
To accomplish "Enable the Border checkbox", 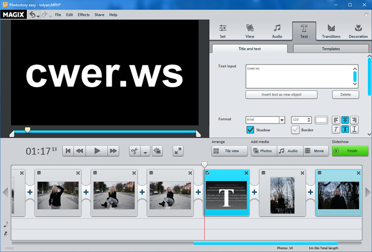I will tap(295, 129).
